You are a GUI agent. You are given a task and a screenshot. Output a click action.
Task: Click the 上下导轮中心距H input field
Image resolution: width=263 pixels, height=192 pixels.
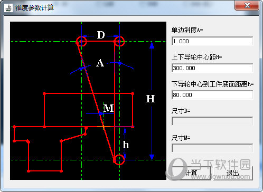pos(212,68)
